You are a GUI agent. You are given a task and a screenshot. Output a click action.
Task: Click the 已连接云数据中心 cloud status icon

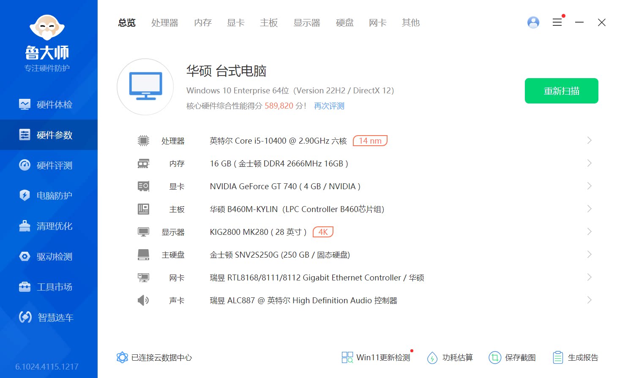point(122,358)
